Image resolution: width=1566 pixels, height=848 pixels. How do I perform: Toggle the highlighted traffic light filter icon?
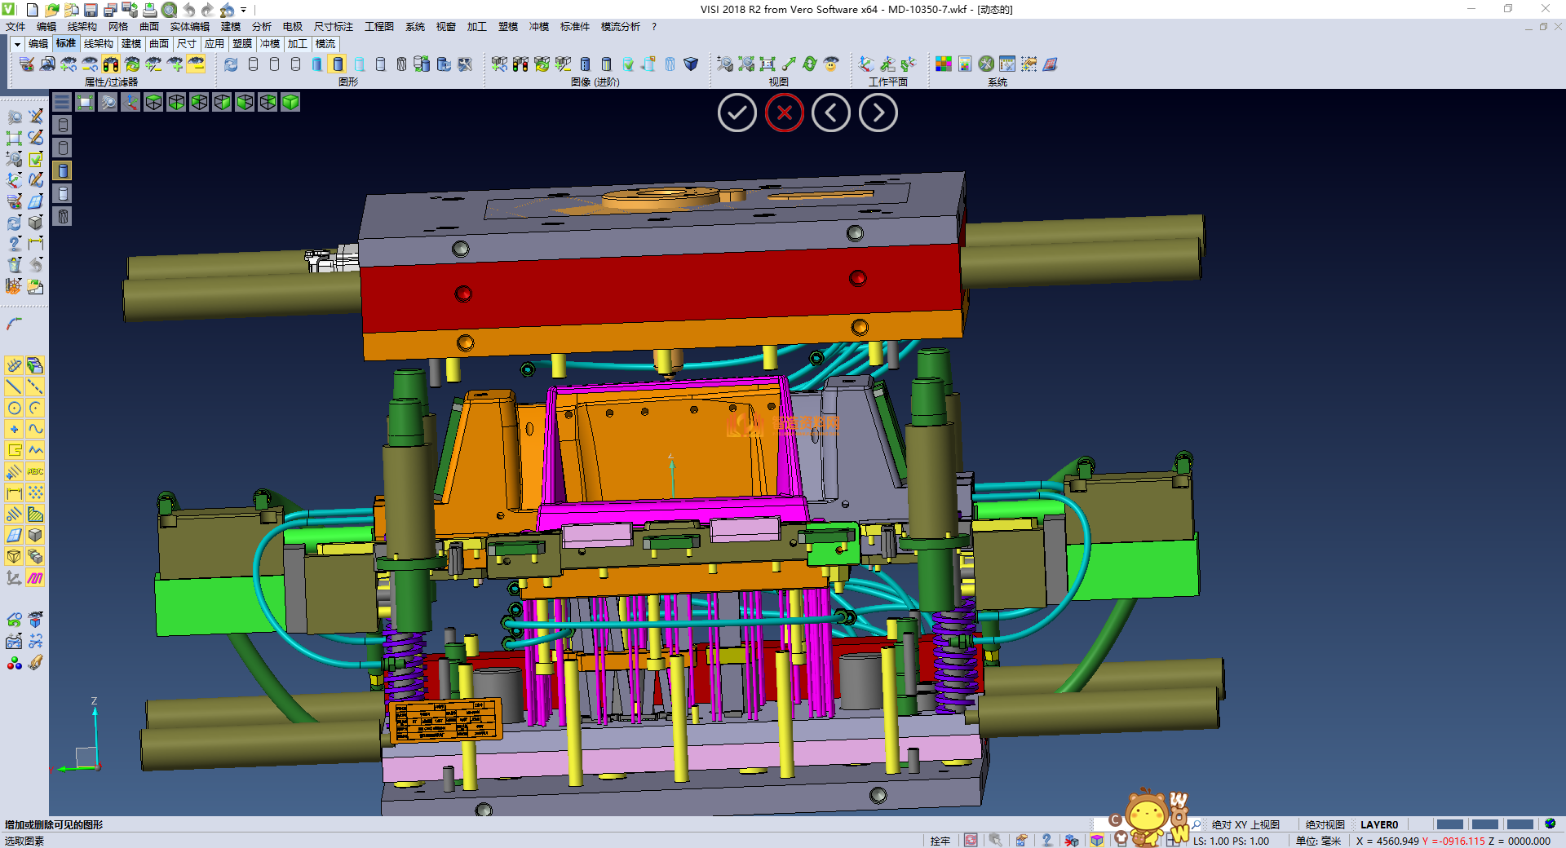pos(111,64)
